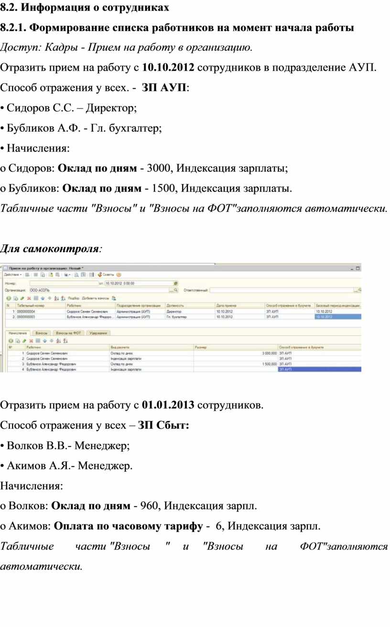Switch to the Начисления tab
Image resolution: width=390 pixels, height=627 pixels.
coord(17,333)
